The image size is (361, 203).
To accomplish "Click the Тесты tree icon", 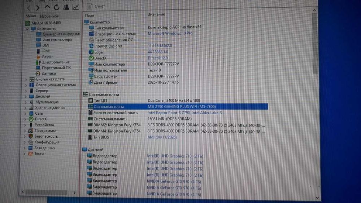I will pos(30,154).
